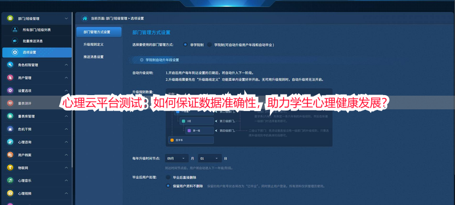The height and width of the screenshot is (205, 455).
Task: Click the 用户档案 orange profile icon
Action: click(x=10, y=155)
